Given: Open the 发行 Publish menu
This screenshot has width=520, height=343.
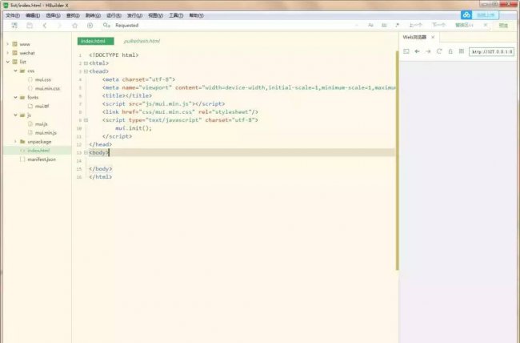Looking at the screenshot, I should pyautogui.click(x=134, y=15).
